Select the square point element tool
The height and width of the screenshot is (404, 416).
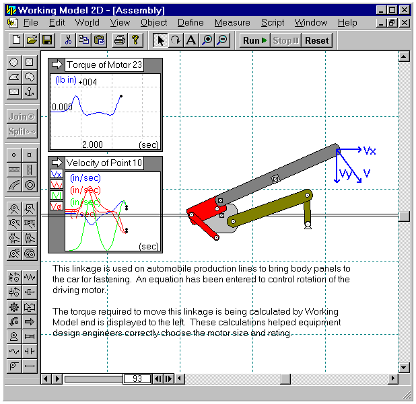tap(30, 155)
